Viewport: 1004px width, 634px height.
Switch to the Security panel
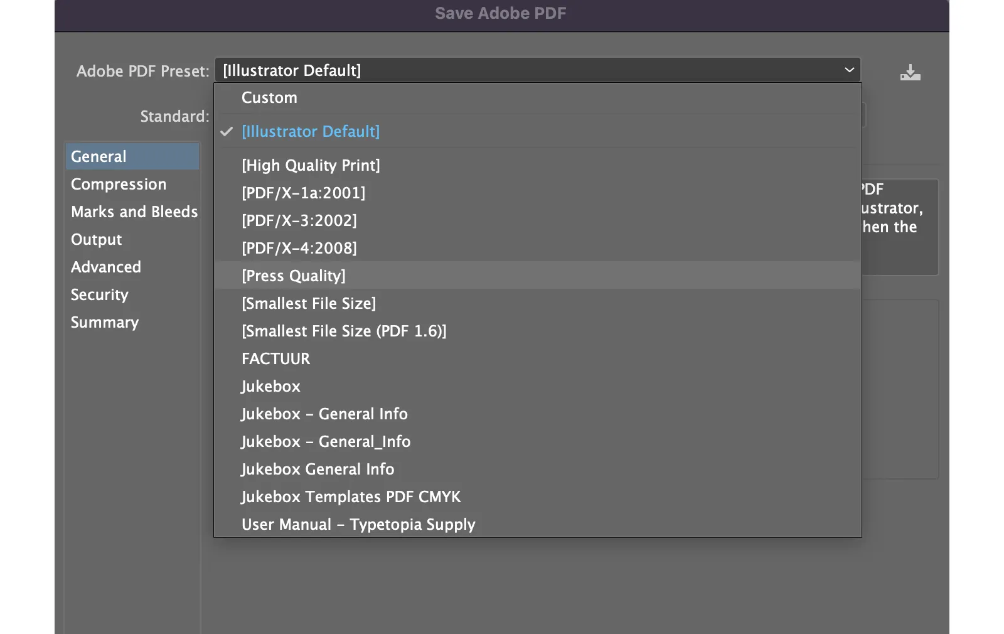pyautogui.click(x=99, y=294)
